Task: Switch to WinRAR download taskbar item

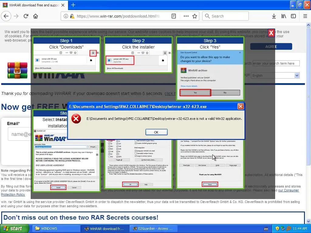Action: pyautogui.click(x=105, y=228)
